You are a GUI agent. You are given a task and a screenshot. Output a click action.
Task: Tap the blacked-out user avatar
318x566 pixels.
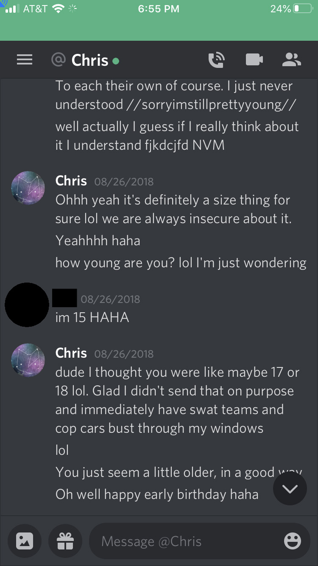coord(27,305)
